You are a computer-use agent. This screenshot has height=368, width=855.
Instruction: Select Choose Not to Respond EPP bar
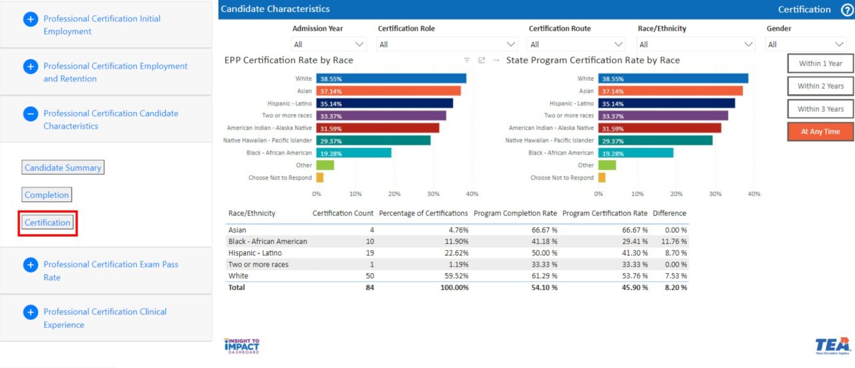tap(319, 178)
